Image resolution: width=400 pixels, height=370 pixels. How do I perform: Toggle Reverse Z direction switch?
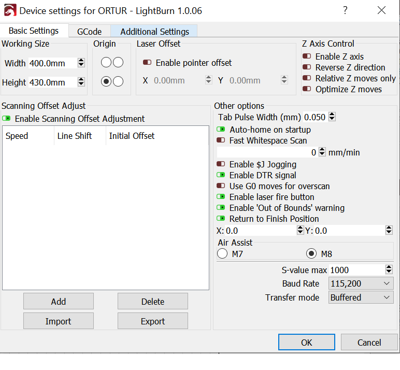coord(307,67)
